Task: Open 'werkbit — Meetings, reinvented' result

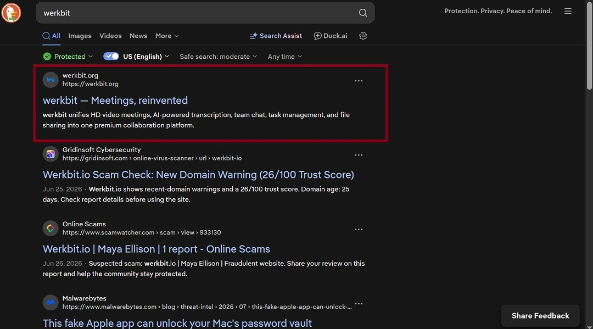Action: click(x=115, y=100)
